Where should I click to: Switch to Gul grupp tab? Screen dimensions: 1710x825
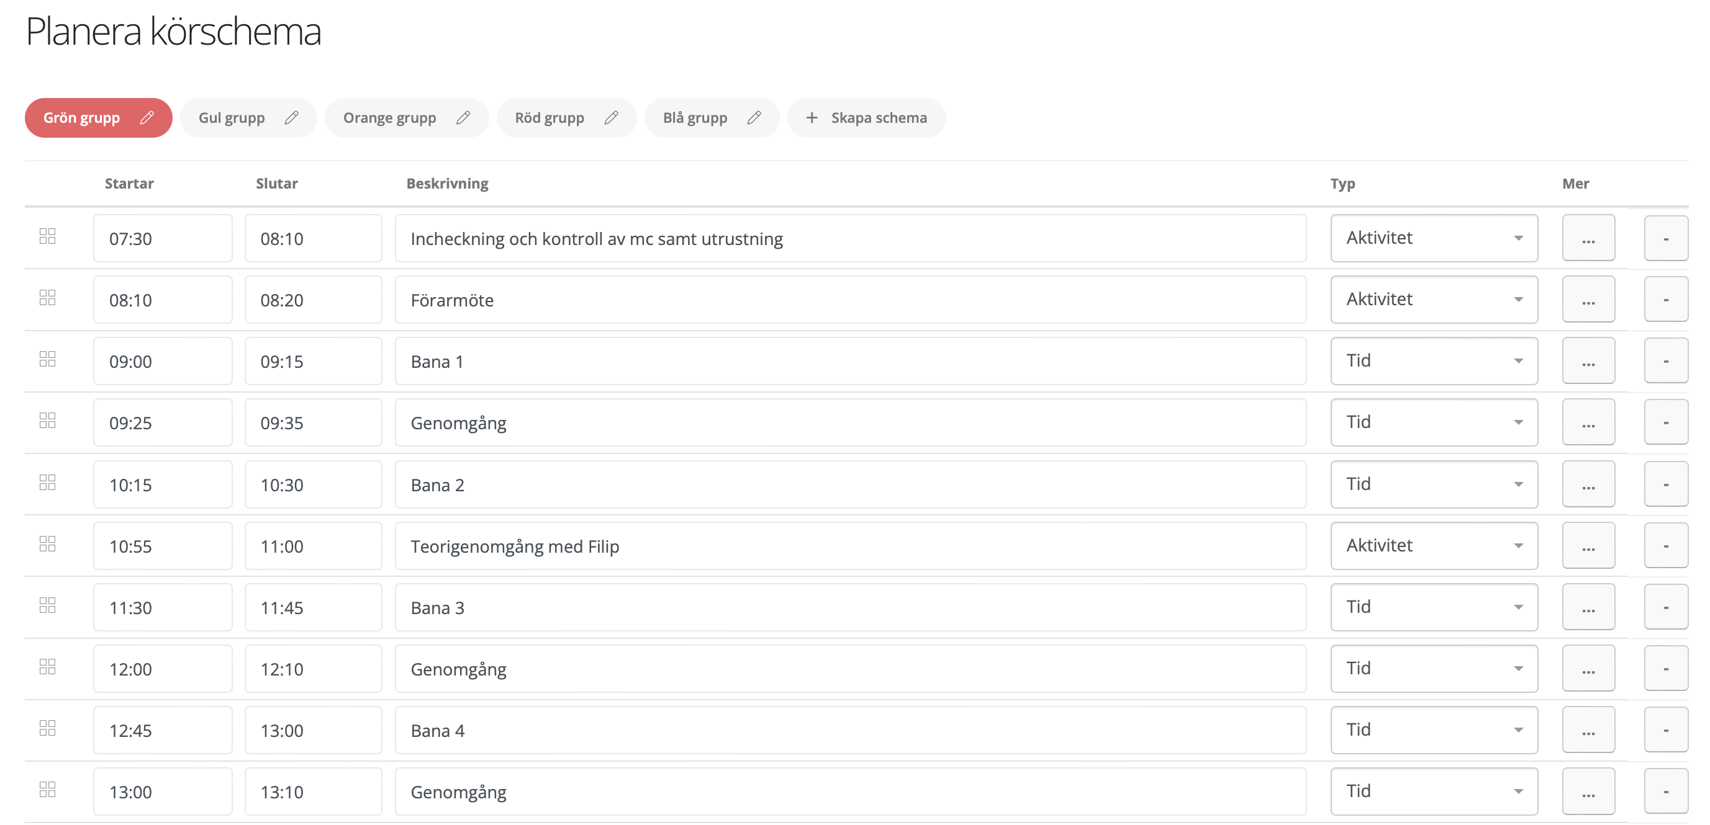[232, 117]
